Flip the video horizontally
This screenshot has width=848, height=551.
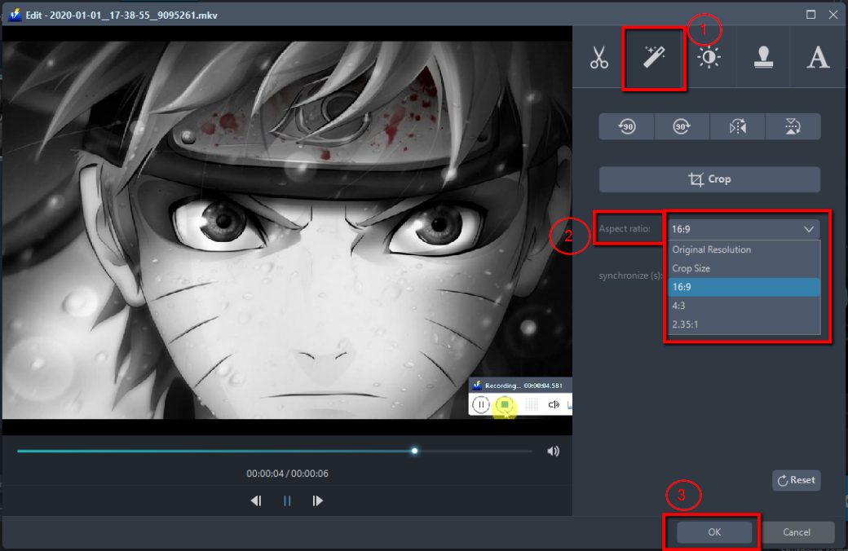[x=738, y=126]
